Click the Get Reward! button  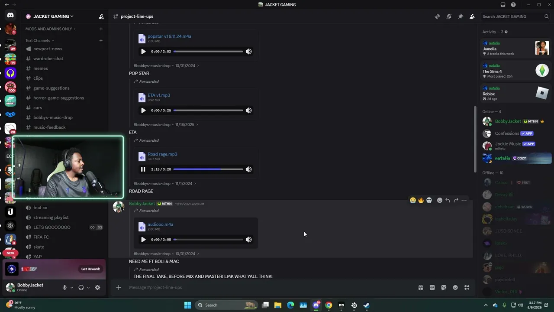(x=90, y=269)
